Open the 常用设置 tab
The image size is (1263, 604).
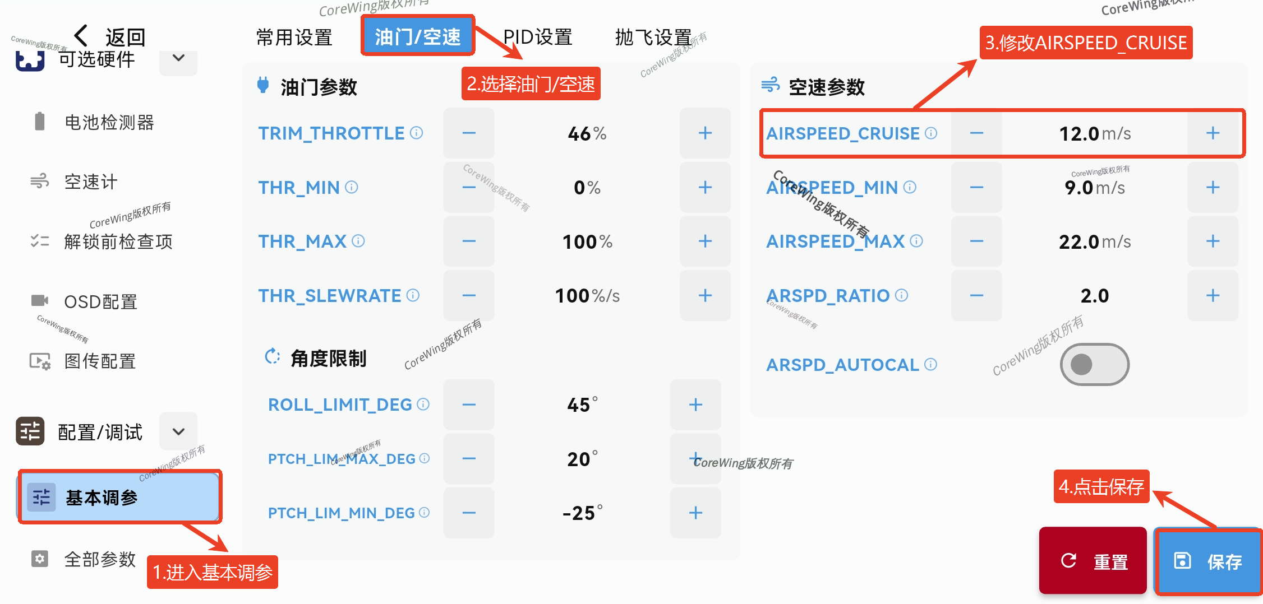click(x=294, y=37)
